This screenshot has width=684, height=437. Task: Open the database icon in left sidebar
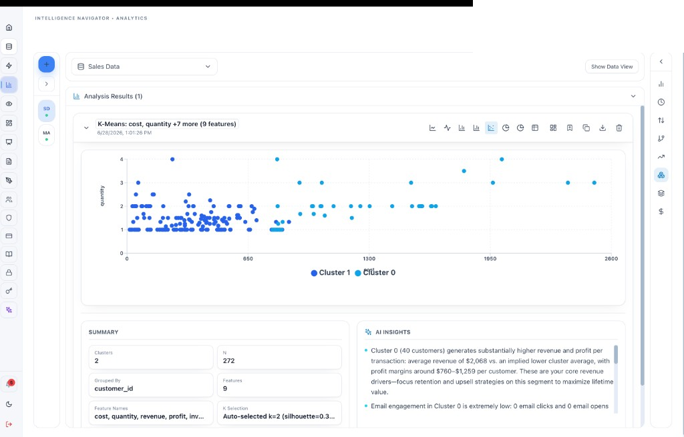click(9, 47)
